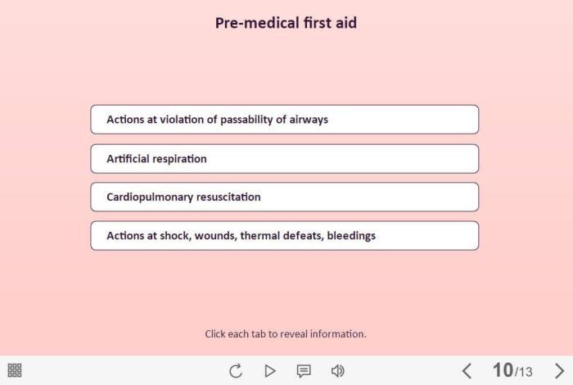Image resolution: width=573 pixels, height=385 pixels.
Task: Click empty pink area left of the tabs
Action: (45, 176)
